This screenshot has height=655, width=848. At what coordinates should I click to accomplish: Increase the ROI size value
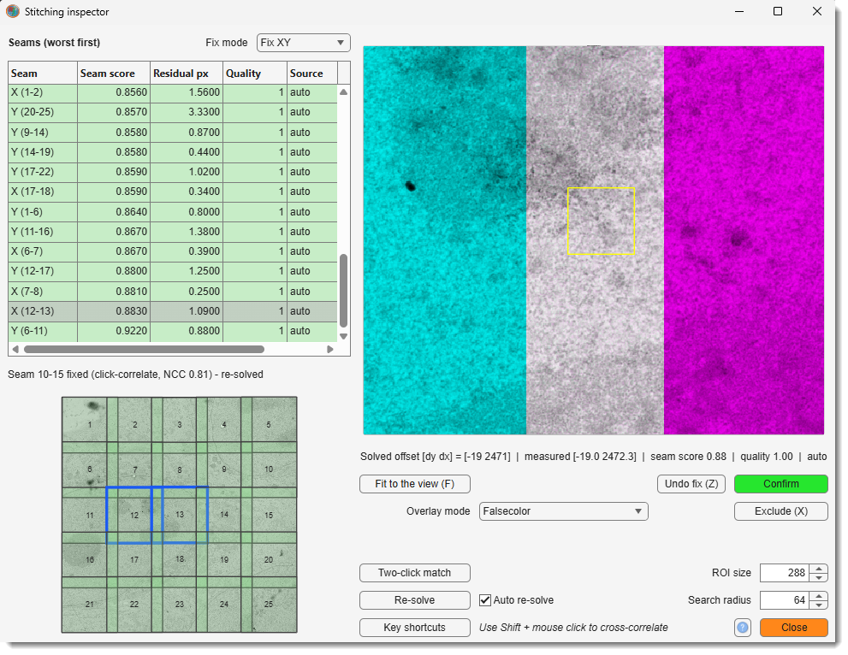(x=819, y=569)
